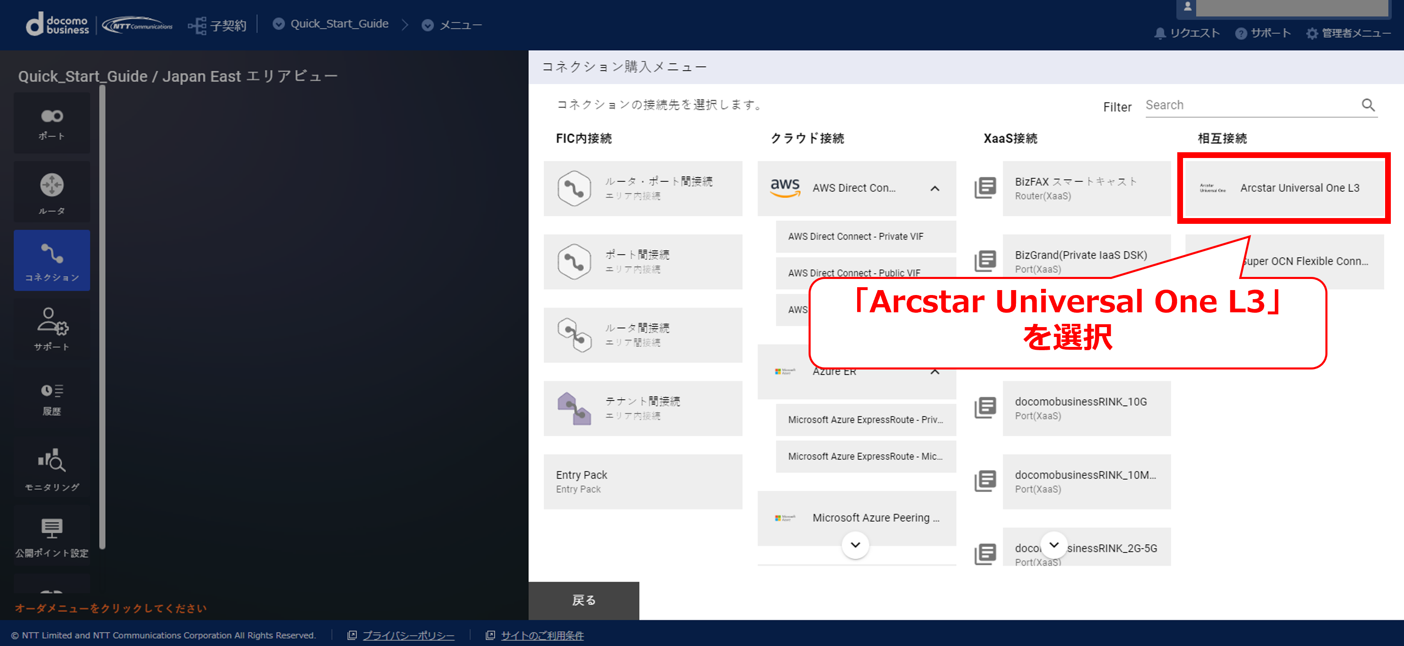Select AWS Direct Connect - Private VIF
This screenshot has width=1404, height=646.
pyautogui.click(x=865, y=237)
